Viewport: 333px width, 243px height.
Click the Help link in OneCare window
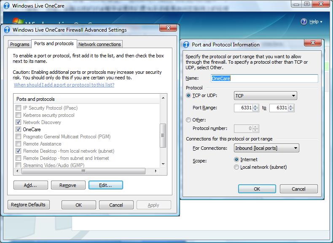point(314,22)
